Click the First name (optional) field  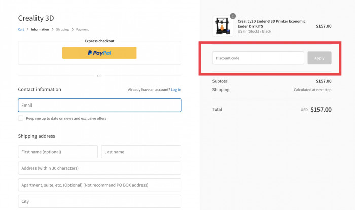58,152
